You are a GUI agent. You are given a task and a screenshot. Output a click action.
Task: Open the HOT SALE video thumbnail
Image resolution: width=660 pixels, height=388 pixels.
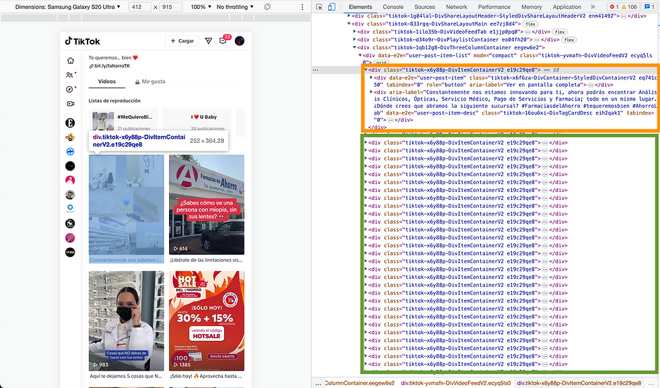point(207,321)
